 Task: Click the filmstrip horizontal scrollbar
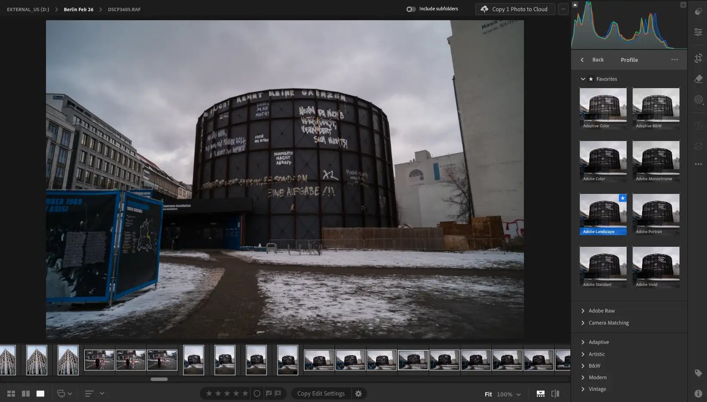(x=159, y=379)
